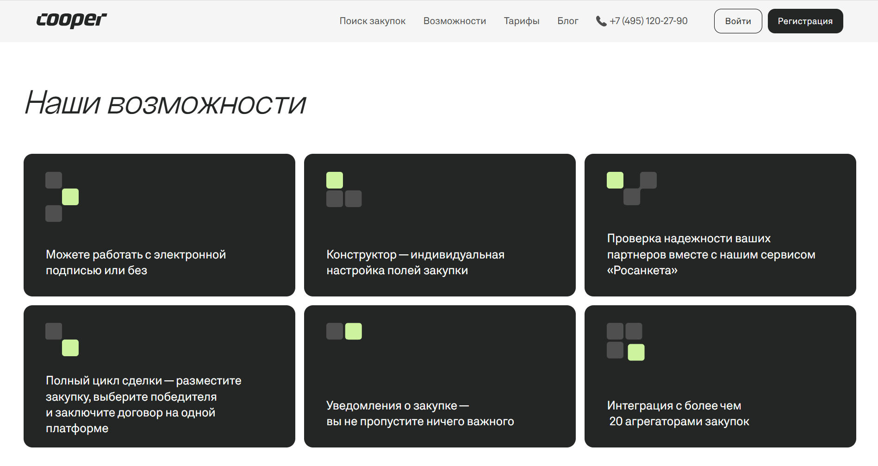Call +7 (495) 120-27-90 via the header link
Image resolution: width=878 pixels, height=466 pixels.
pyautogui.click(x=648, y=21)
